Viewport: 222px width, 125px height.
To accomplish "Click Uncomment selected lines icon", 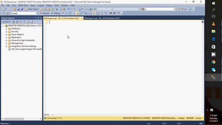I will tap(106, 13).
